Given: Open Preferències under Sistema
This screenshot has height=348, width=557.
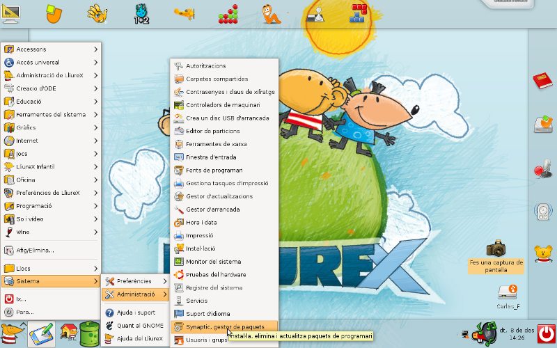Looking at the screenshot, I should (x=135, y=281).
